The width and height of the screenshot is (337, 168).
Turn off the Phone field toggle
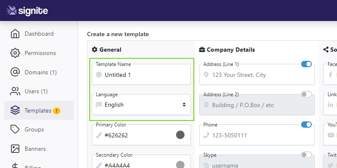tap(306, 124)
